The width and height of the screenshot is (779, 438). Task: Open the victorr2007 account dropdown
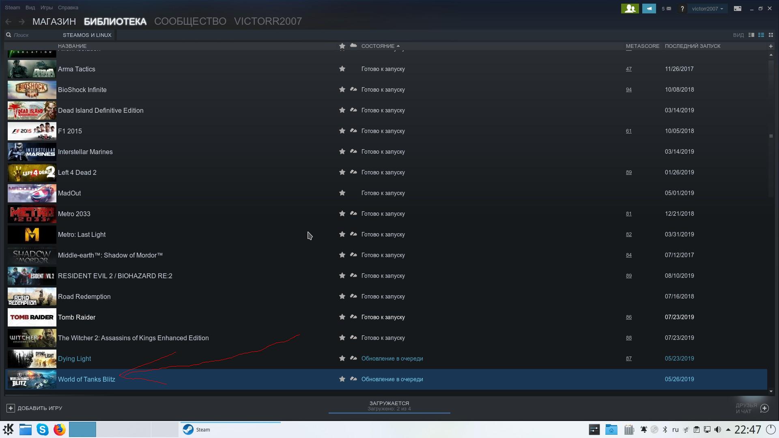pos(707,9)
